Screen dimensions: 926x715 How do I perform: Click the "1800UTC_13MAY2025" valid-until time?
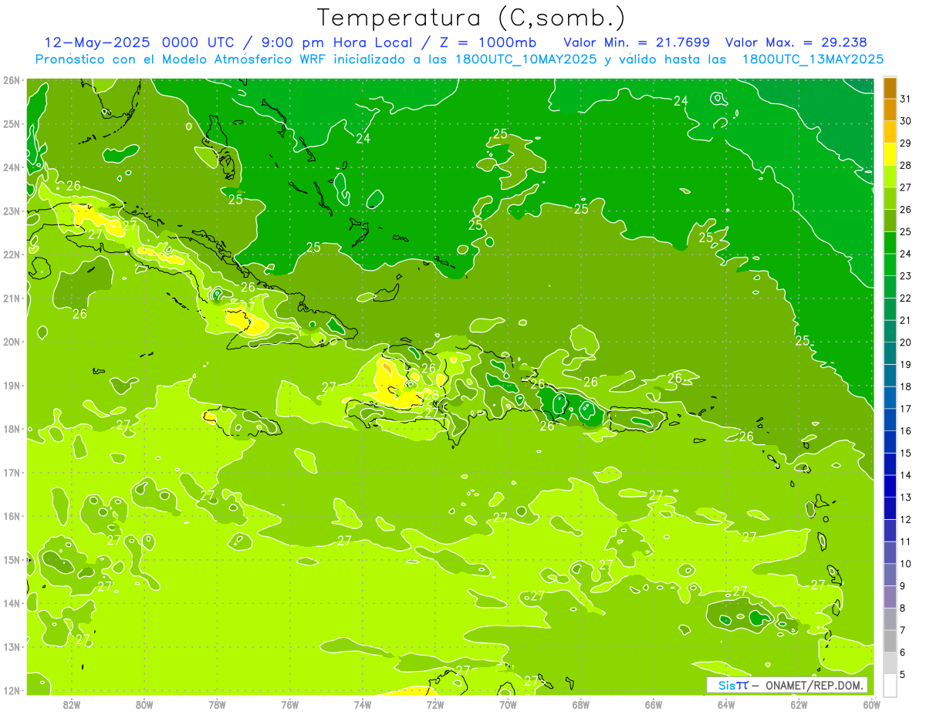(813, 59)
